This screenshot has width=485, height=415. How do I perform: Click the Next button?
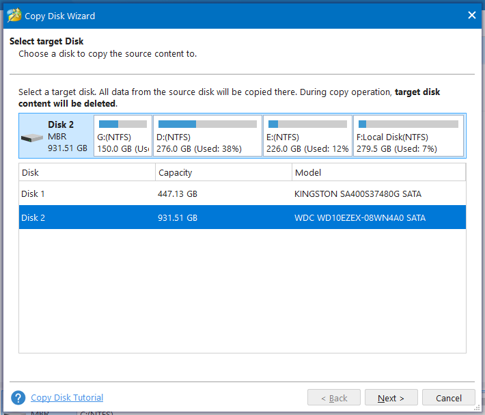click(391, 398)
